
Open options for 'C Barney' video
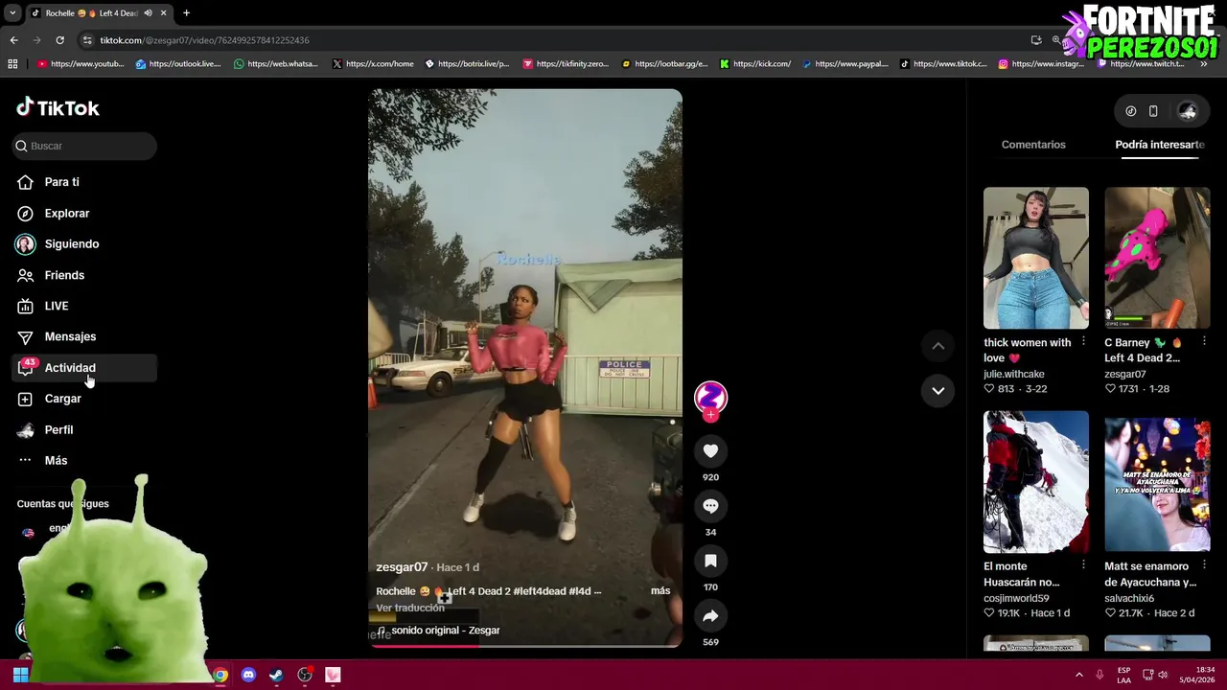coord(1204,342)
